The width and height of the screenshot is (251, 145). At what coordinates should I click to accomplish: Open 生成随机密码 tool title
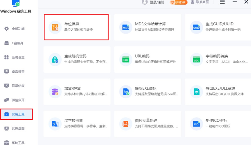(76, 56)
